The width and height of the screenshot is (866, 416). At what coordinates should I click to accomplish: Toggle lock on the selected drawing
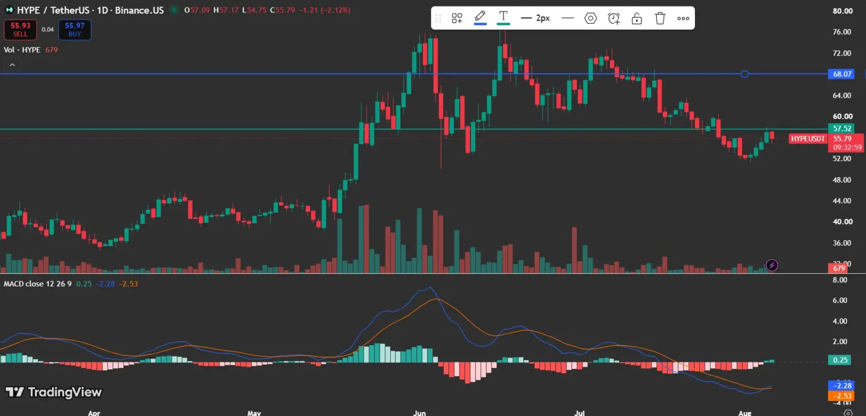click(x=637, y=18)
